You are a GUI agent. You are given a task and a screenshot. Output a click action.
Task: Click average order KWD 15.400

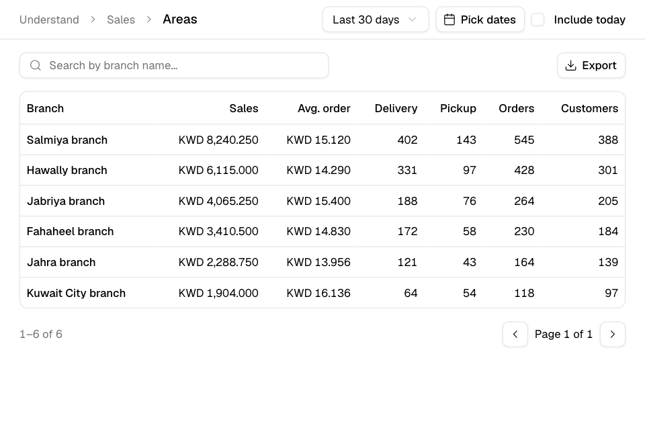pos(318,201)
